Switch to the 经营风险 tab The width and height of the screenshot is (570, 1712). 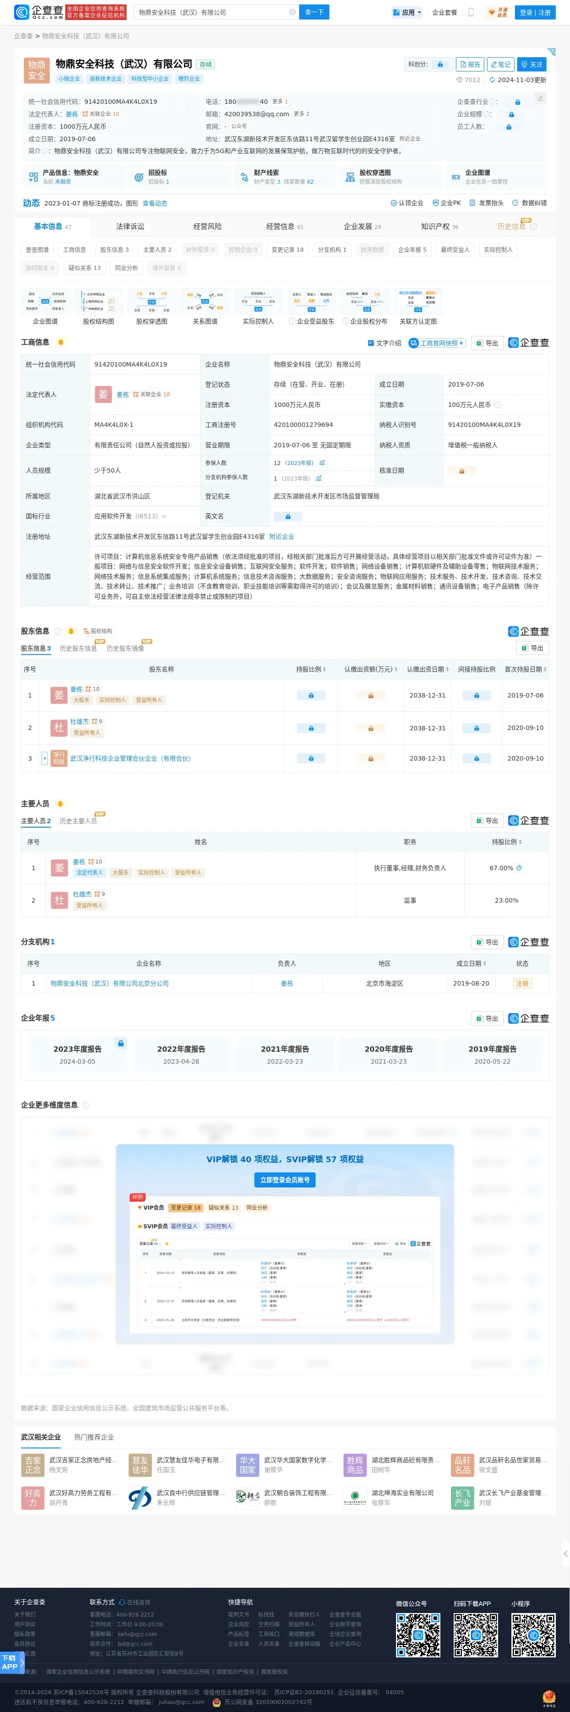tap(207, 227)
